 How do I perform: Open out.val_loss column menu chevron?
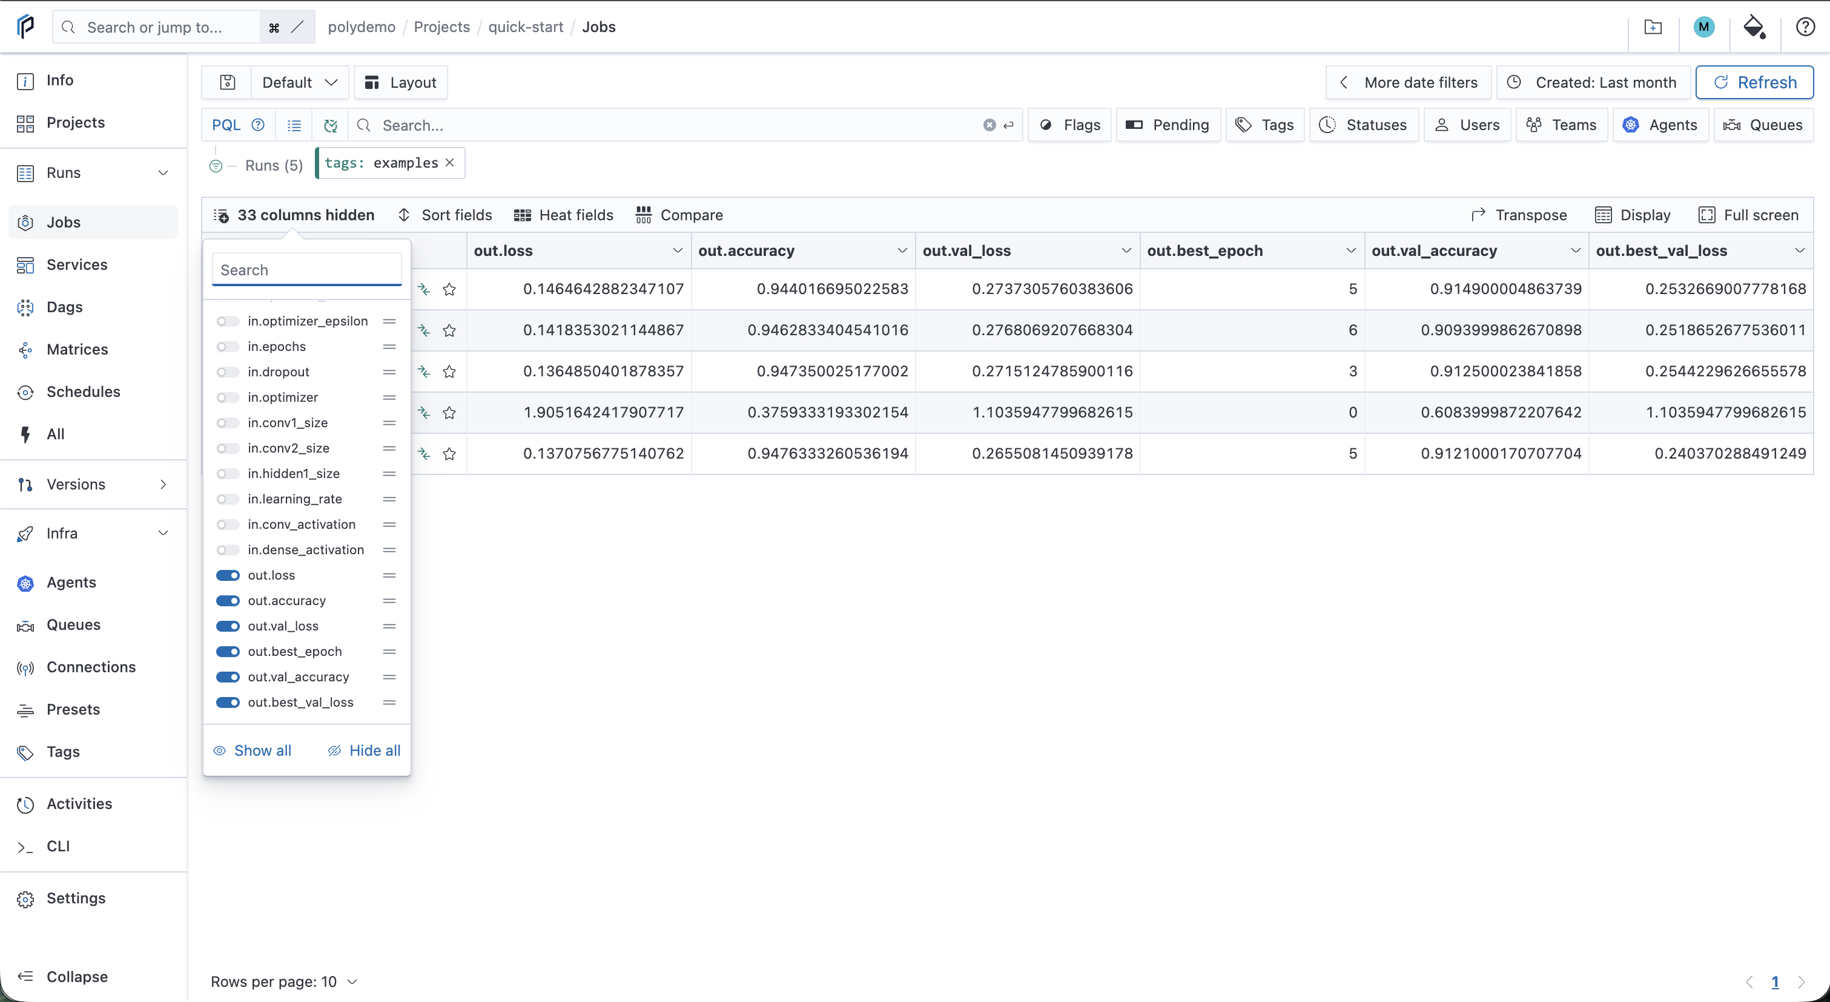(x=1126, y=250)
